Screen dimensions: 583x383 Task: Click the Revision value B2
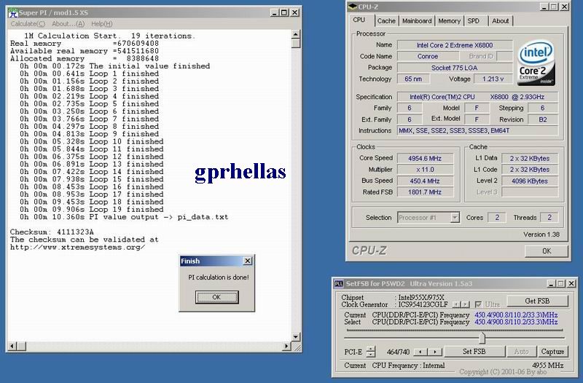(x=542, y=119)
